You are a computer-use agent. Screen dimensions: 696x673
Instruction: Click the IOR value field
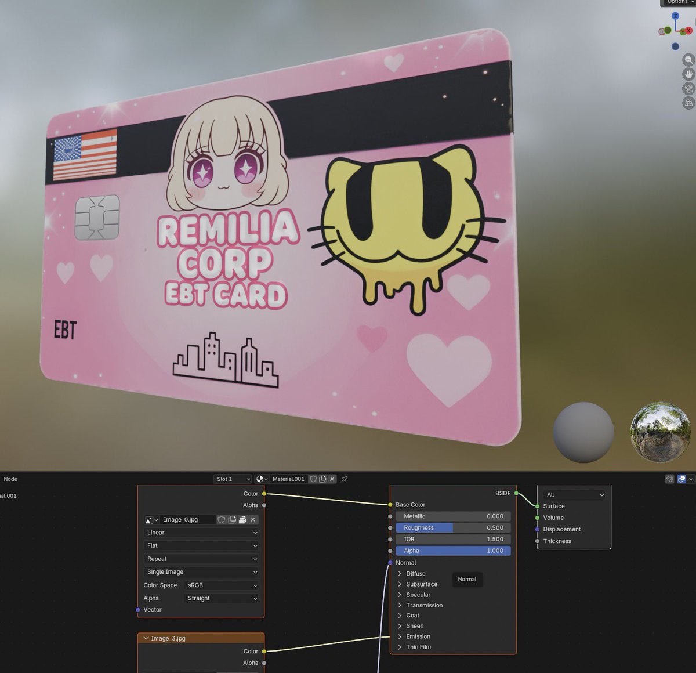(x=453, y=540)
